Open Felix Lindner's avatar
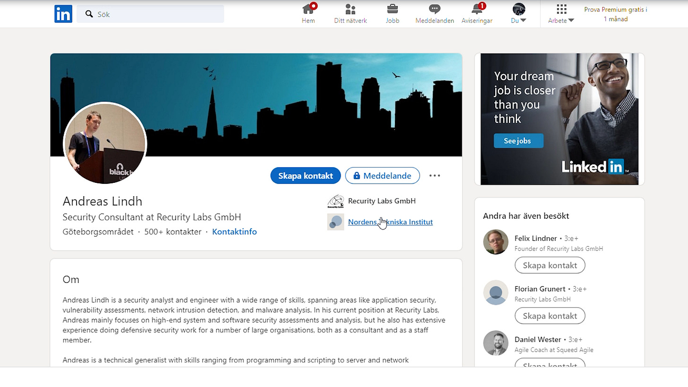Viewport: 688px width, 387px height. [496, 242]
